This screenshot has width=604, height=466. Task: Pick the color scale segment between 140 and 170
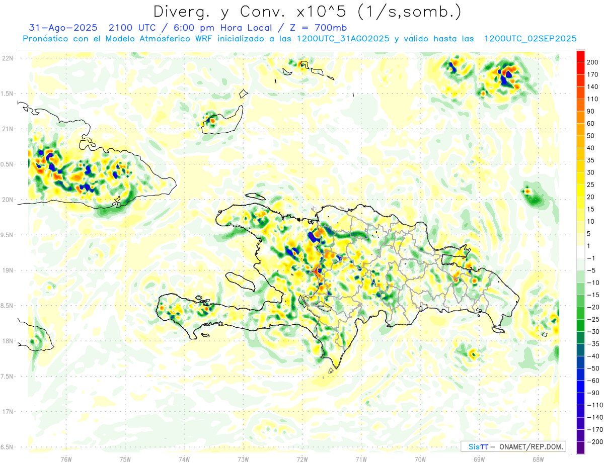point(580,80)
